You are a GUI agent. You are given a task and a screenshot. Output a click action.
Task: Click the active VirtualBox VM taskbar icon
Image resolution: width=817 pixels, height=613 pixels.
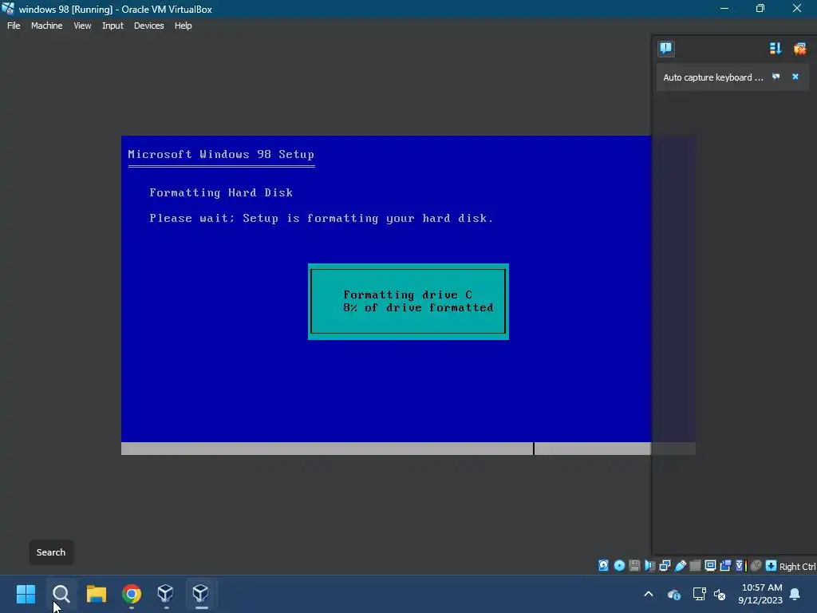(x=200, y=593)
